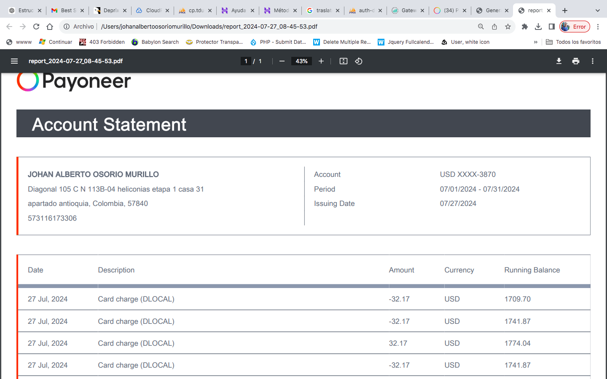
Task: Open the tab search dropdown arrow
Action: coord(597,11)
